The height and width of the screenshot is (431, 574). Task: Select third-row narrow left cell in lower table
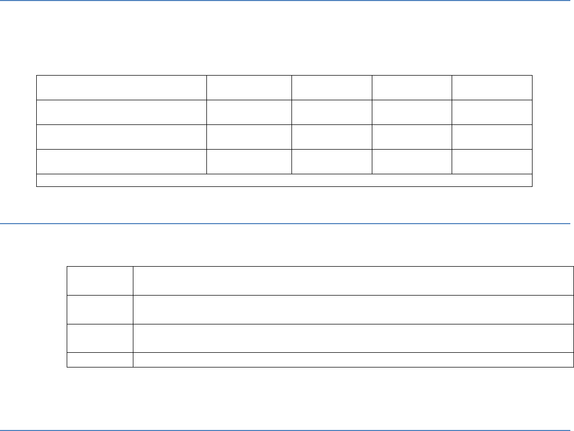[x=100, y=339]
